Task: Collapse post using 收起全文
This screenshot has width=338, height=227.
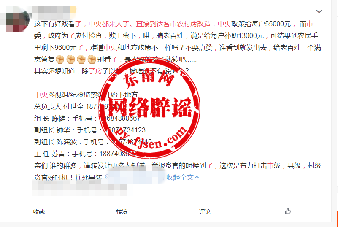Action: coord(183,177)
